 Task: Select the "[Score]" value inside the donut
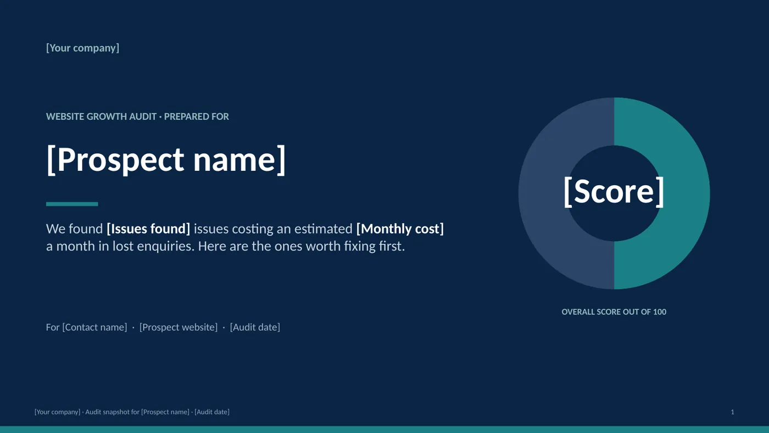tap(614, 191)
